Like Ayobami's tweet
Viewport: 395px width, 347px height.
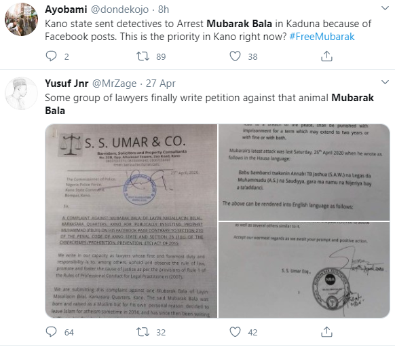pyautogui.click(x=235, y=56)
